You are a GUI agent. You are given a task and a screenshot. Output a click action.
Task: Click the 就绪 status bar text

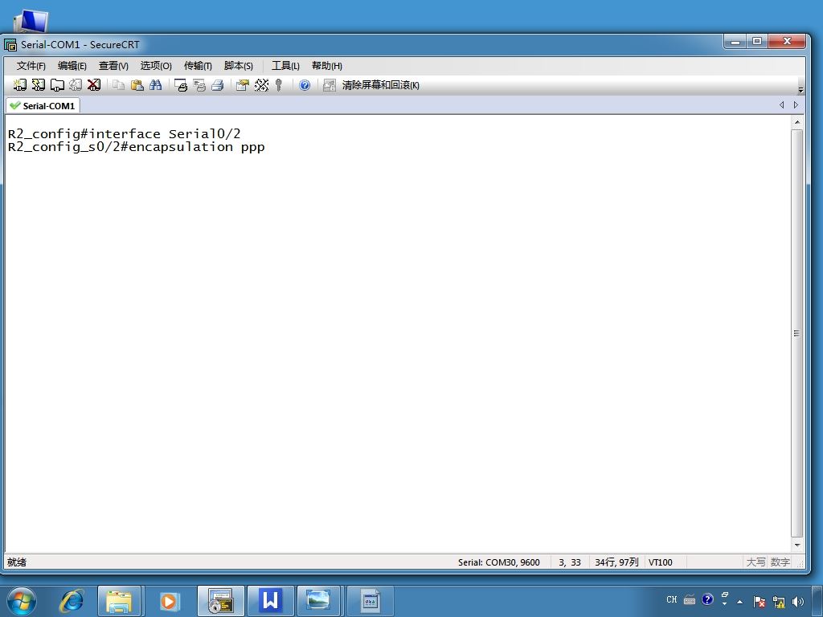click(x=17, y=562)
